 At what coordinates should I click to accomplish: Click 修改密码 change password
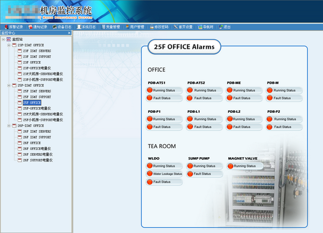pyautogui.click(x=160, y=26)
